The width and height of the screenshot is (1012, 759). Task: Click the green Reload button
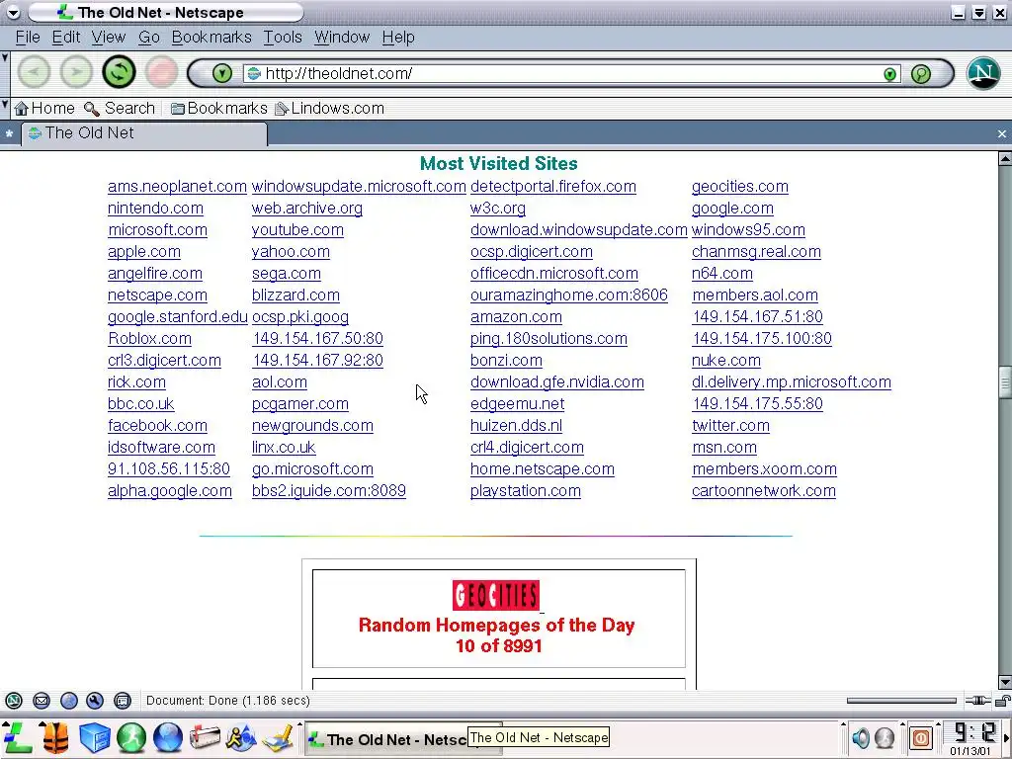click(x=119, y=71)
